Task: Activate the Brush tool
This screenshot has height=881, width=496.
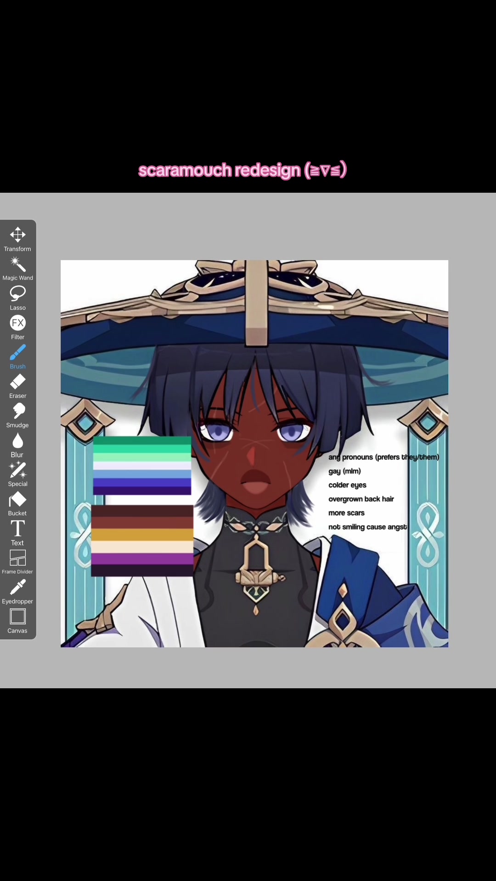Action: click(x=17, y=357)
